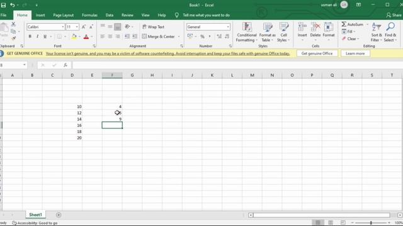Viewport: 403px width, 226px height.
Task: Apply accounting number format
Action: click(190, 36)
